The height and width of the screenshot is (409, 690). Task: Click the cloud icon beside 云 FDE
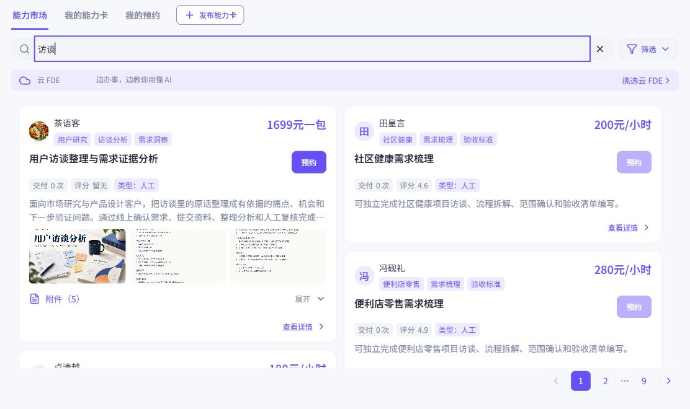click(x=25, y=81)
